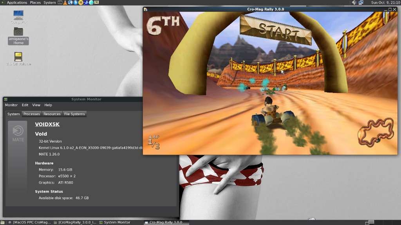This screenshot has height=225, width=401.
Task: Switch to System Monitor in taskbar
Action: coord(115,222)
